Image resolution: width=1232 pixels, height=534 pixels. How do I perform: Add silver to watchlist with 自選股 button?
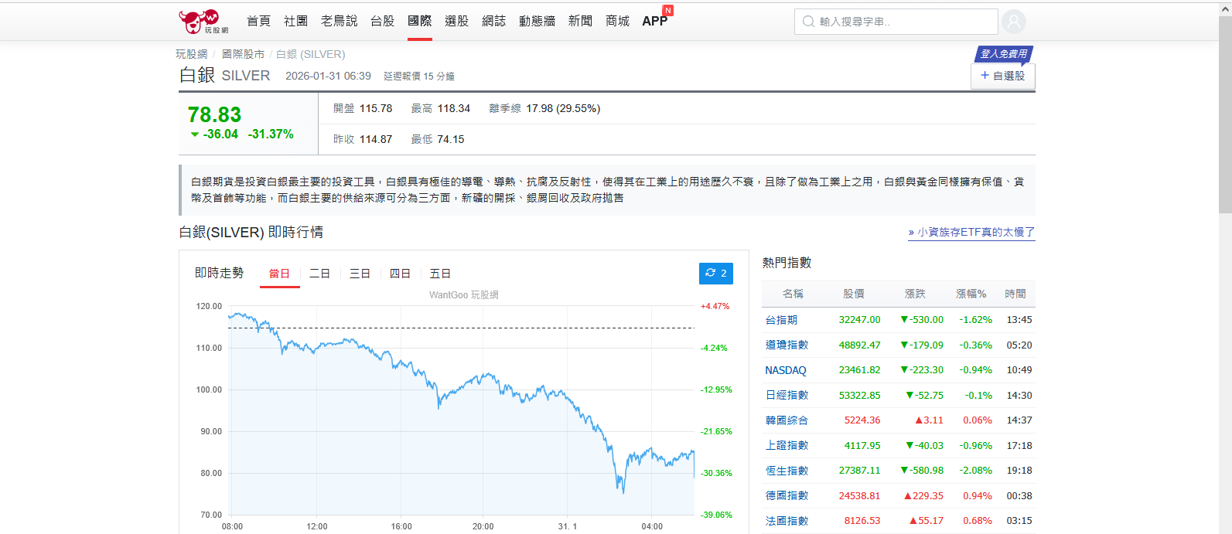tap(1002, 76)
